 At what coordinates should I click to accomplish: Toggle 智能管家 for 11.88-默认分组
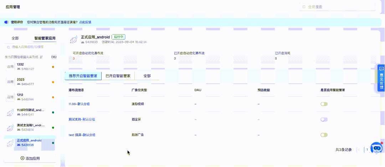tap(324, 104)
